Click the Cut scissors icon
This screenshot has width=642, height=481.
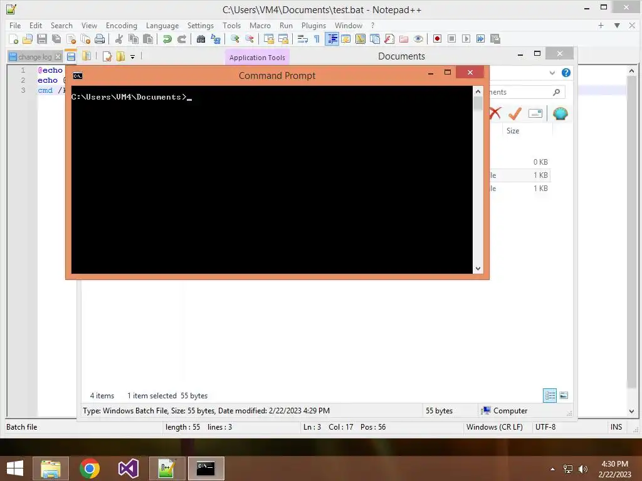pyautogui.click(x=119, y=39)
